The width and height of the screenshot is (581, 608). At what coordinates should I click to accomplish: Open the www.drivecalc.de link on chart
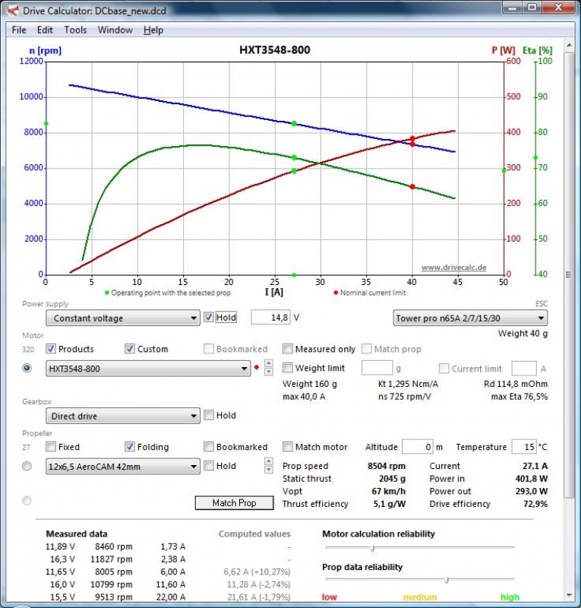pyautogui.click(x=453, y=268)
